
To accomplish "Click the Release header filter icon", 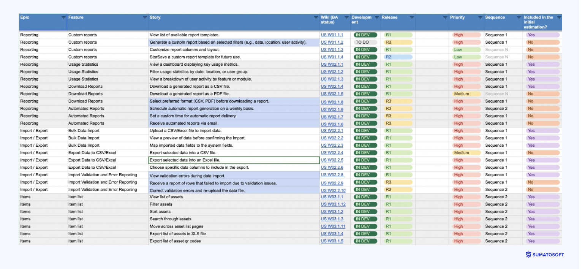I will click(x=411, y=17).
